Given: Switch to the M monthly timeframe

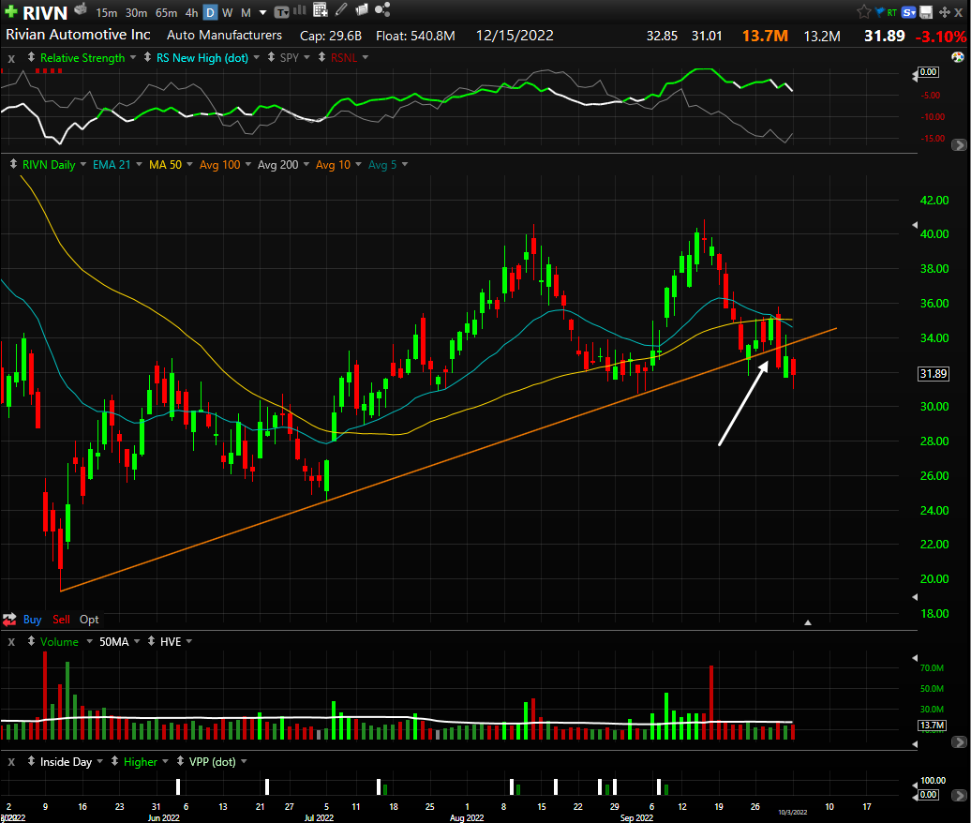Looking at the screenshot, I should (246, 12).
